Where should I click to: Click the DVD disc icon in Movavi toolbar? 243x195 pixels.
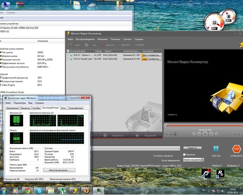87,45
